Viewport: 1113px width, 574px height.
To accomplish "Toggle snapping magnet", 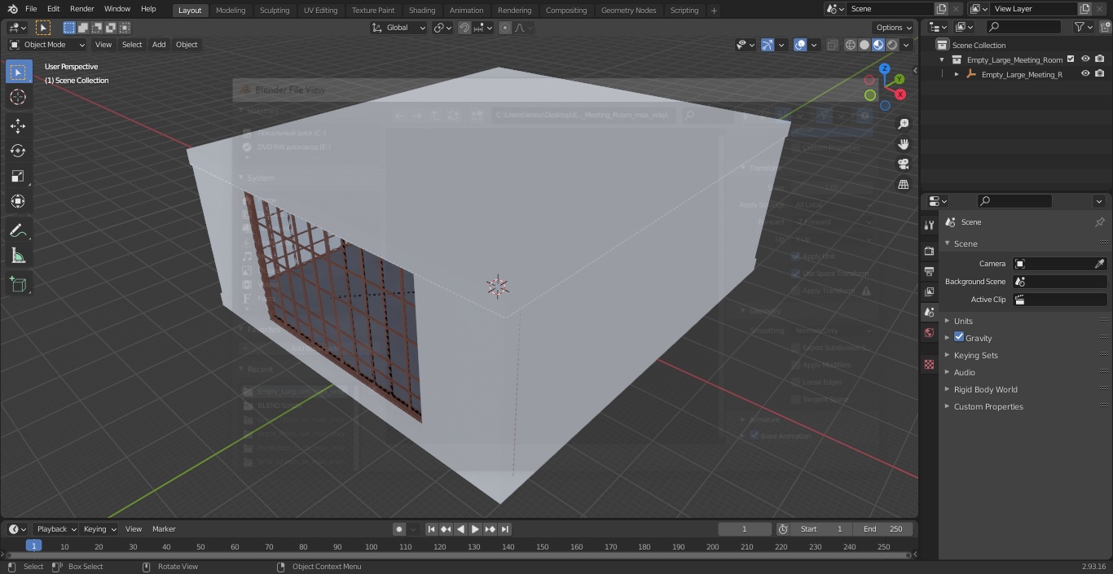I will (x=464, y=27).
